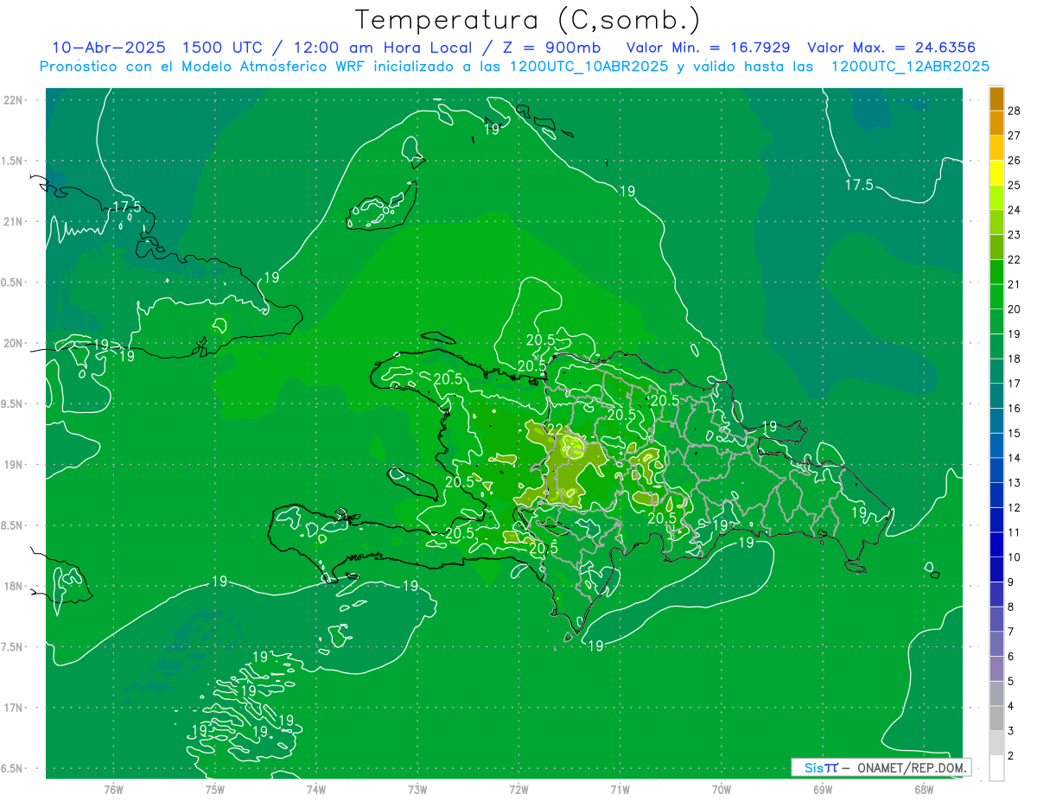This screenshot has width=1037, height=801.
Task: Click the '17N' latitude axis label
Action: tap(13, 708)
